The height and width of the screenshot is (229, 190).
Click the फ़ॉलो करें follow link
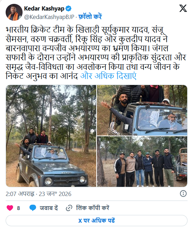pyautogui.click(x=90, y=17)
